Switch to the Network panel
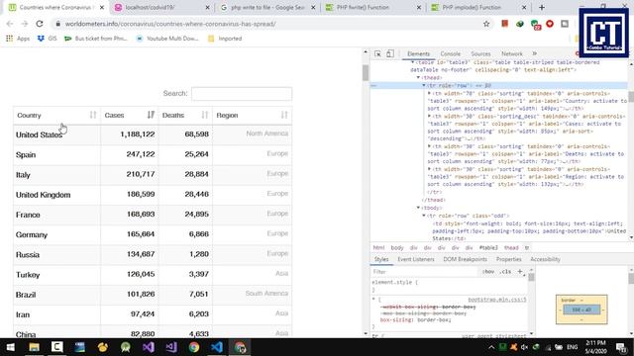 pyautogui.click(x=512, y=53)
